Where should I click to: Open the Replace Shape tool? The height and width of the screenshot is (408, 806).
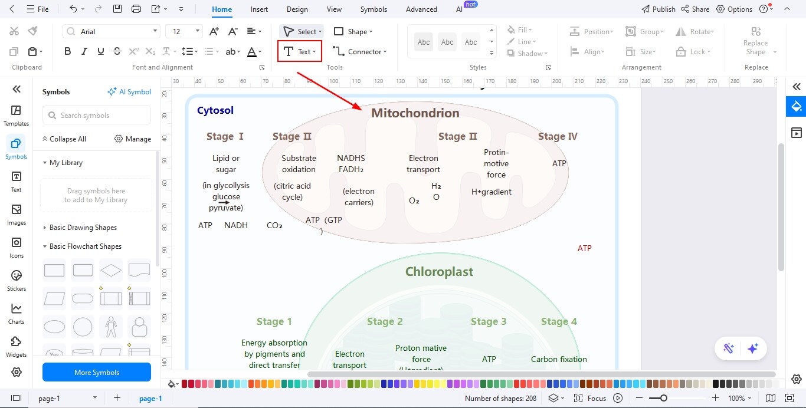755,41
